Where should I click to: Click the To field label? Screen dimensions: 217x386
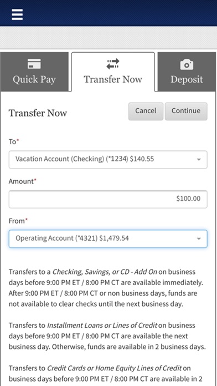[13, 141]
